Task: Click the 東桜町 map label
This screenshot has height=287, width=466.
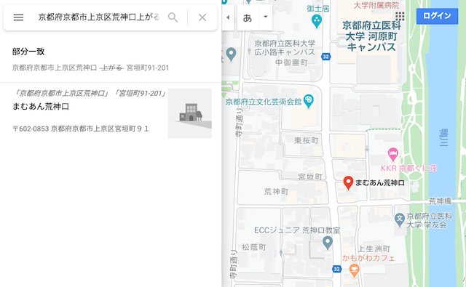Action: (x=306, y=140)
